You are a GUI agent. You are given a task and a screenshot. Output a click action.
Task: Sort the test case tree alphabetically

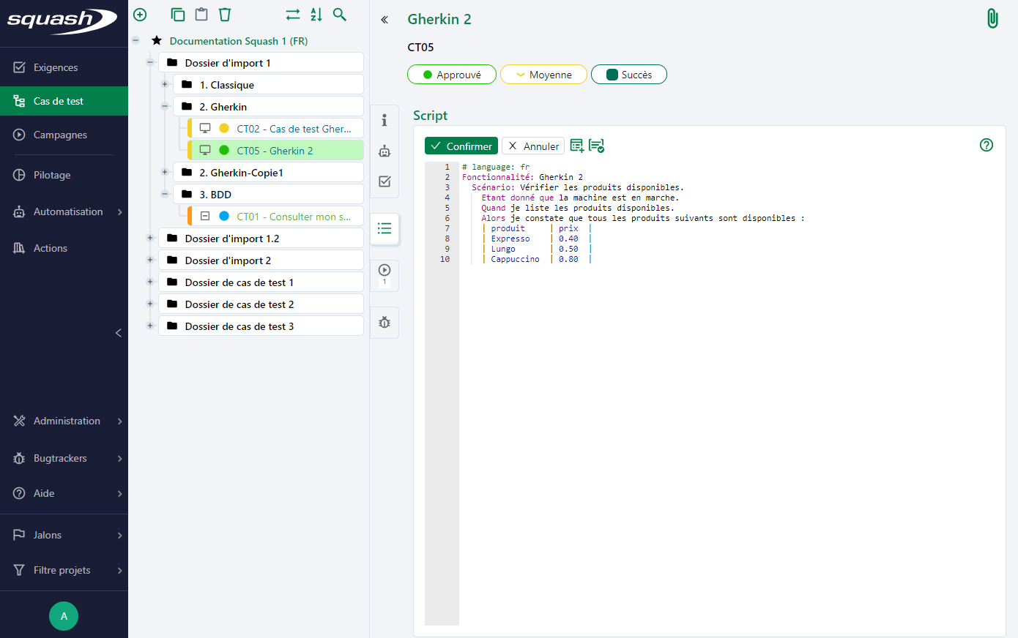[x=316, y=14]
